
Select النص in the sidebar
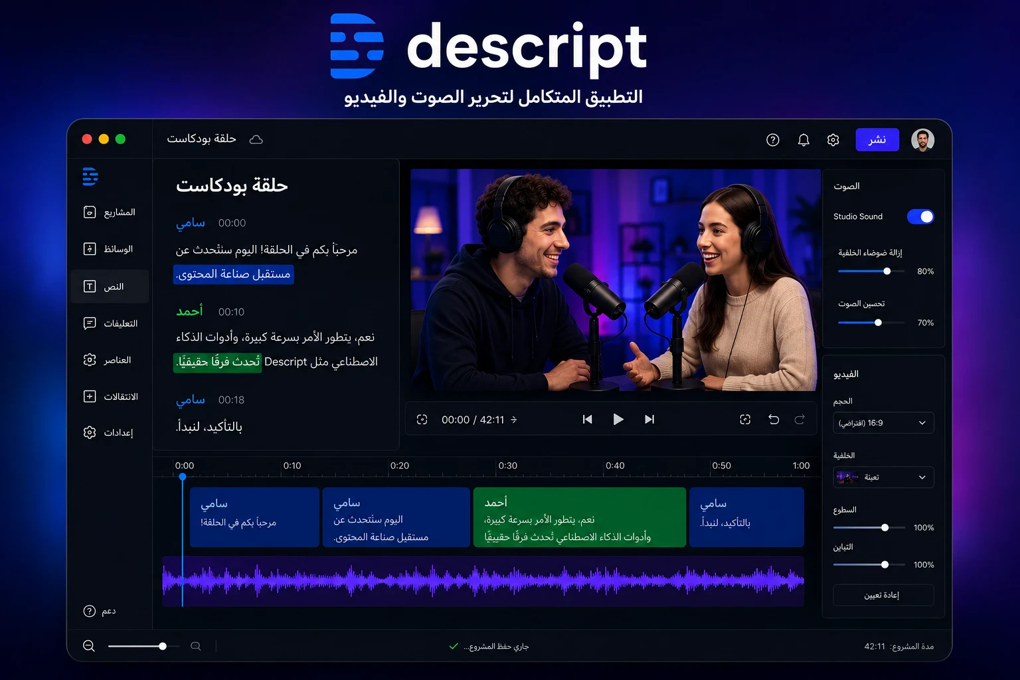pos(110,286)
